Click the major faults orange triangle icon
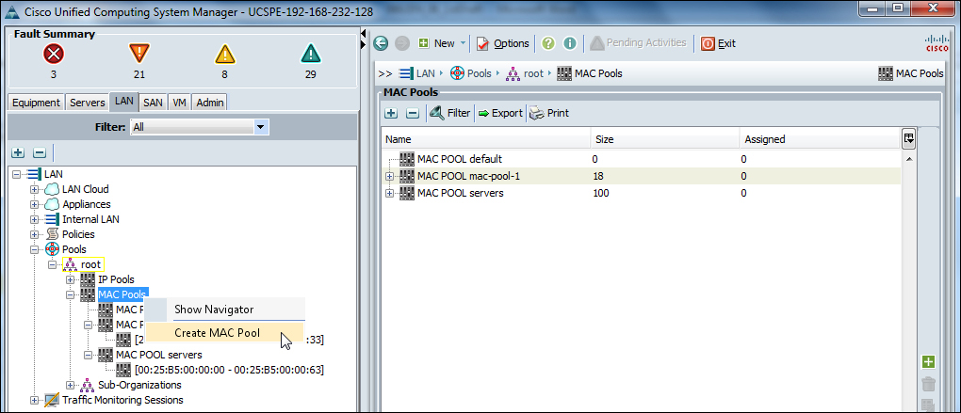This screenshot has height=413, width=961. coord(139,55)
